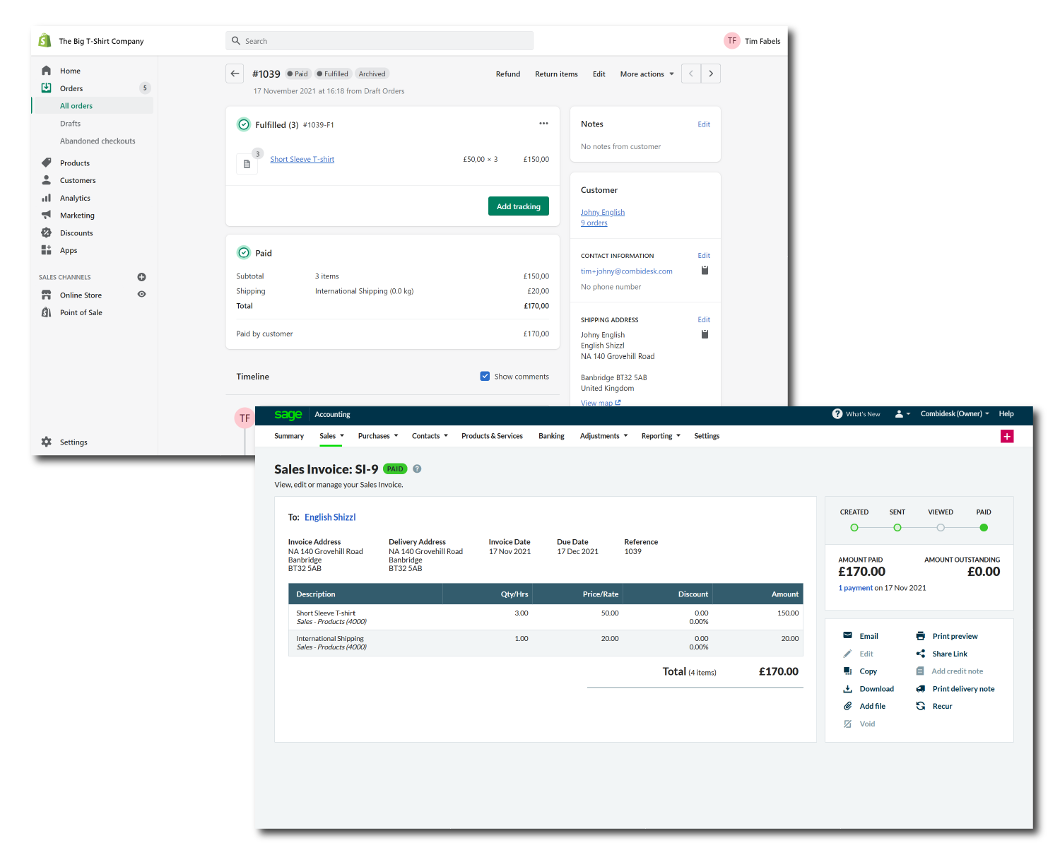Copy customer email with the clipboard icon
The image size is (1060, 848).
(705, 270)
